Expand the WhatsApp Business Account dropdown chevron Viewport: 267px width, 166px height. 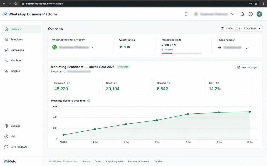[93, 47]
